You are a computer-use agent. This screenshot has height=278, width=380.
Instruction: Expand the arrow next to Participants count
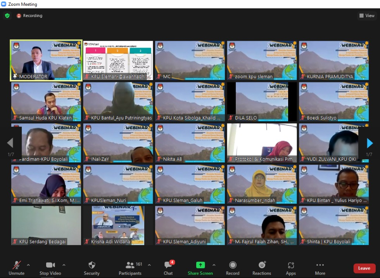149,265
